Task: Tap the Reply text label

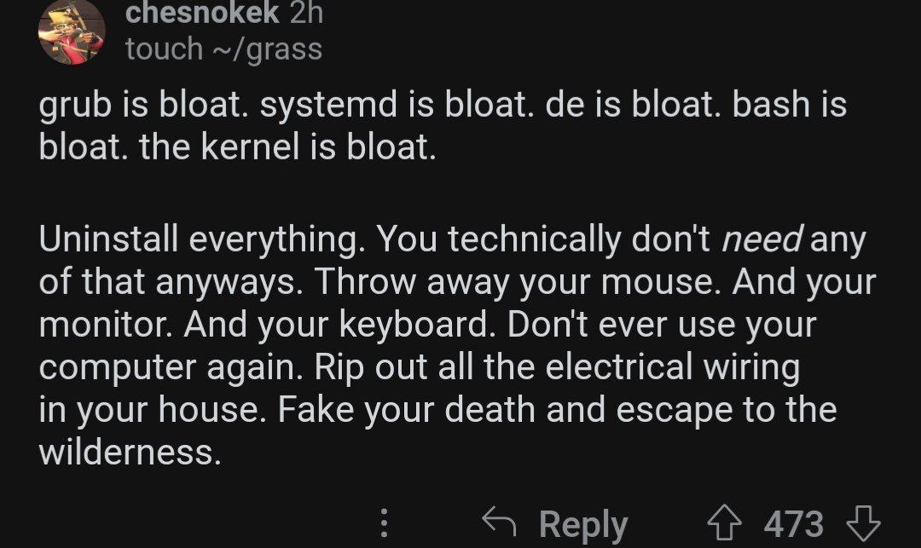Action: pos(582,522)
